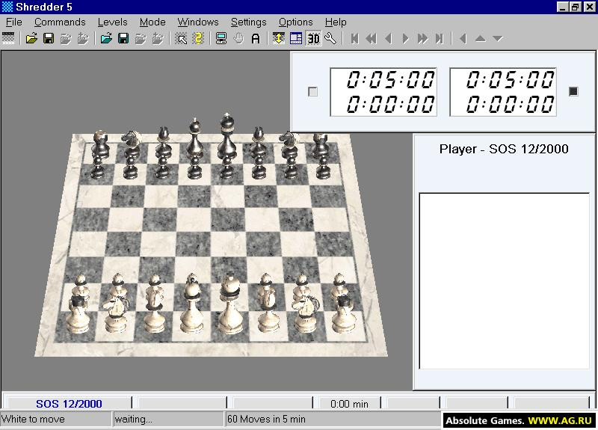Click the yellow question mark hint icon
This screenshot has width=598, height=430.
point(198,38)
